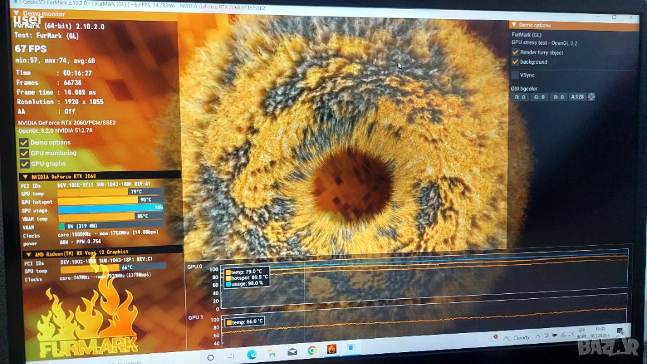Uncheck Render furry object option

pyautogui.click(x=515, y=52)
